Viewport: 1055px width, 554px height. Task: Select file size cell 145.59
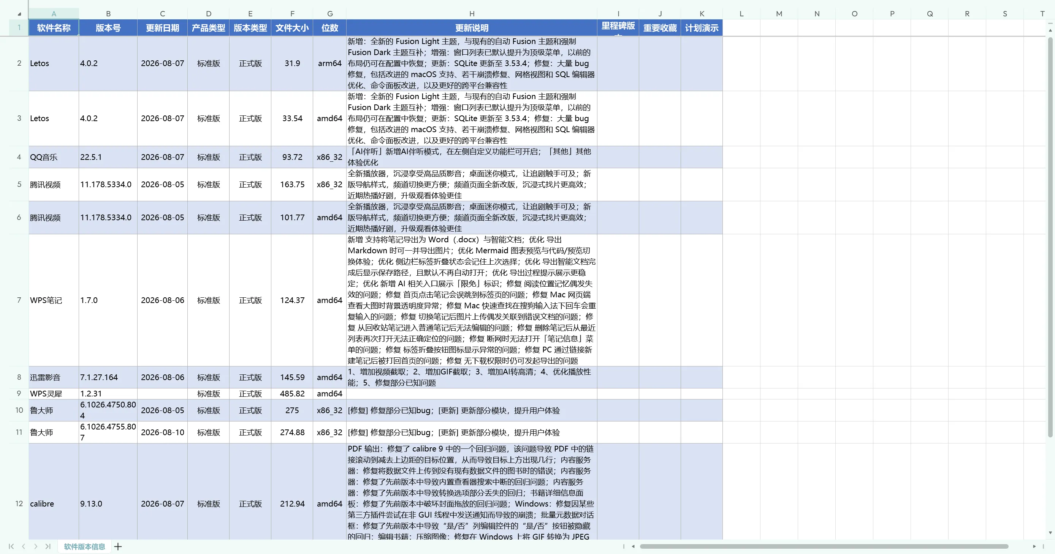tap(292, 377)
